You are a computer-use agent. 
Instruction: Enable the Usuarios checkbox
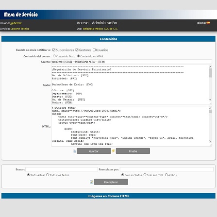[94, 50]
